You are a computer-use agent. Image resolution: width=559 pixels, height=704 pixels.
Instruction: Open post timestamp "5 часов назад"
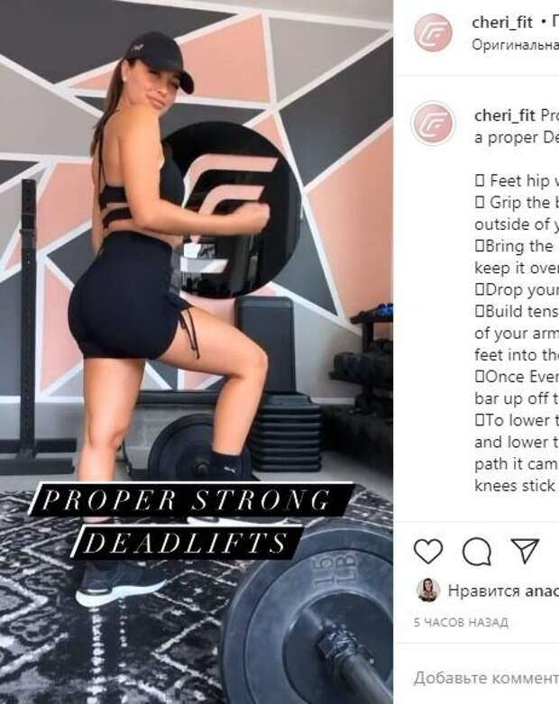[x=461, y=622]
